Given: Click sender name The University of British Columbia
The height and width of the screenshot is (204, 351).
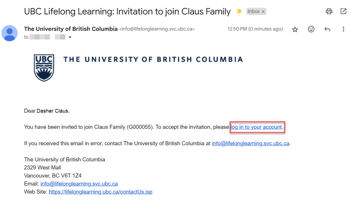Looking at the screenshot, I should coord(71,29).
